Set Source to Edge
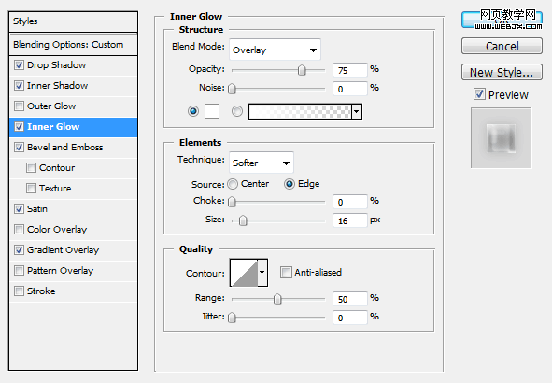 click(x=290, y=184)
